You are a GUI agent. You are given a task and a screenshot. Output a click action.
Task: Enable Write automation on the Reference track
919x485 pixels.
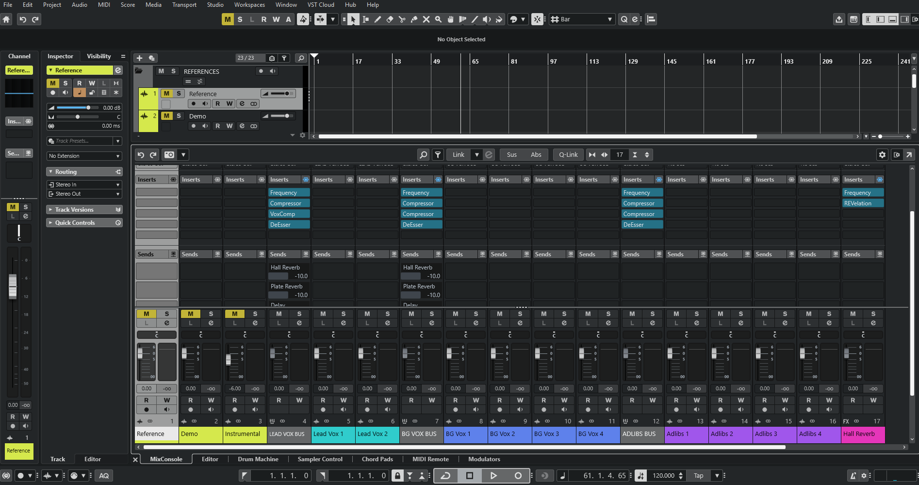click(x=230, y=103)
